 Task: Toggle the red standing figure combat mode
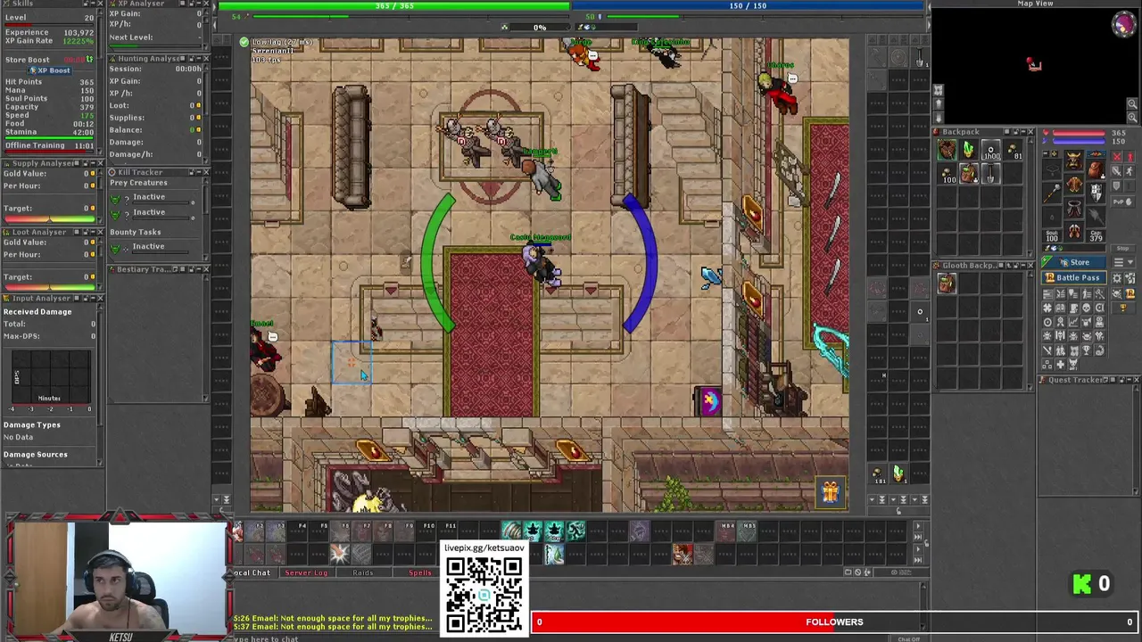pos(1130,157)
